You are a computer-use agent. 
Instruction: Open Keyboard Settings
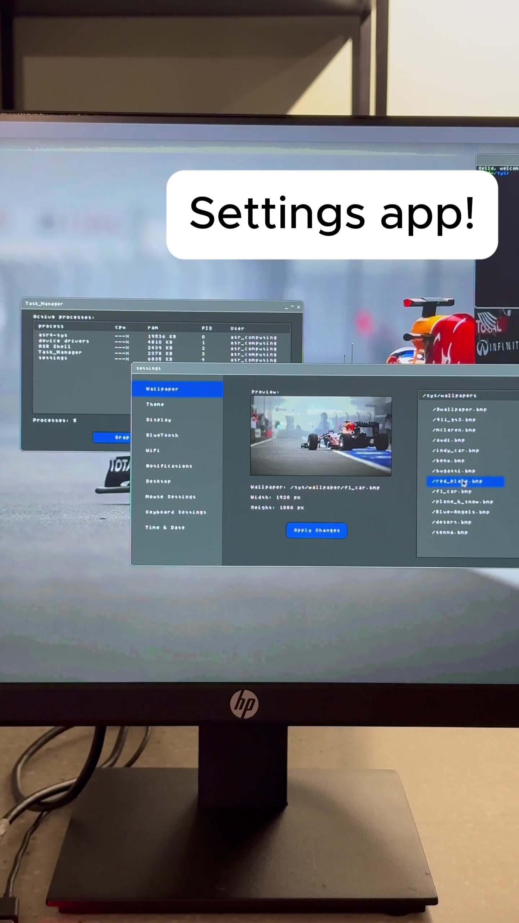[x=176, y=512]
